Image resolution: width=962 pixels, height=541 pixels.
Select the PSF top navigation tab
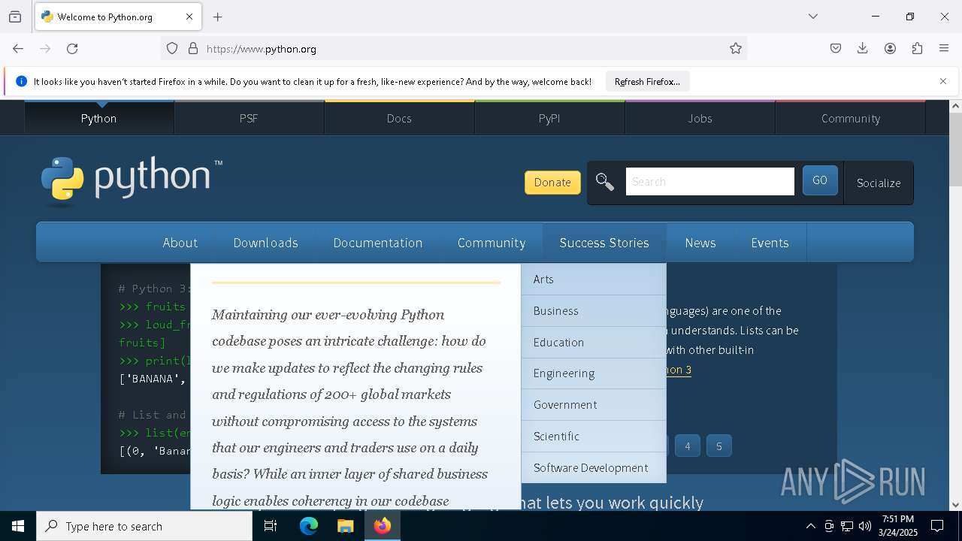[249, 118]
